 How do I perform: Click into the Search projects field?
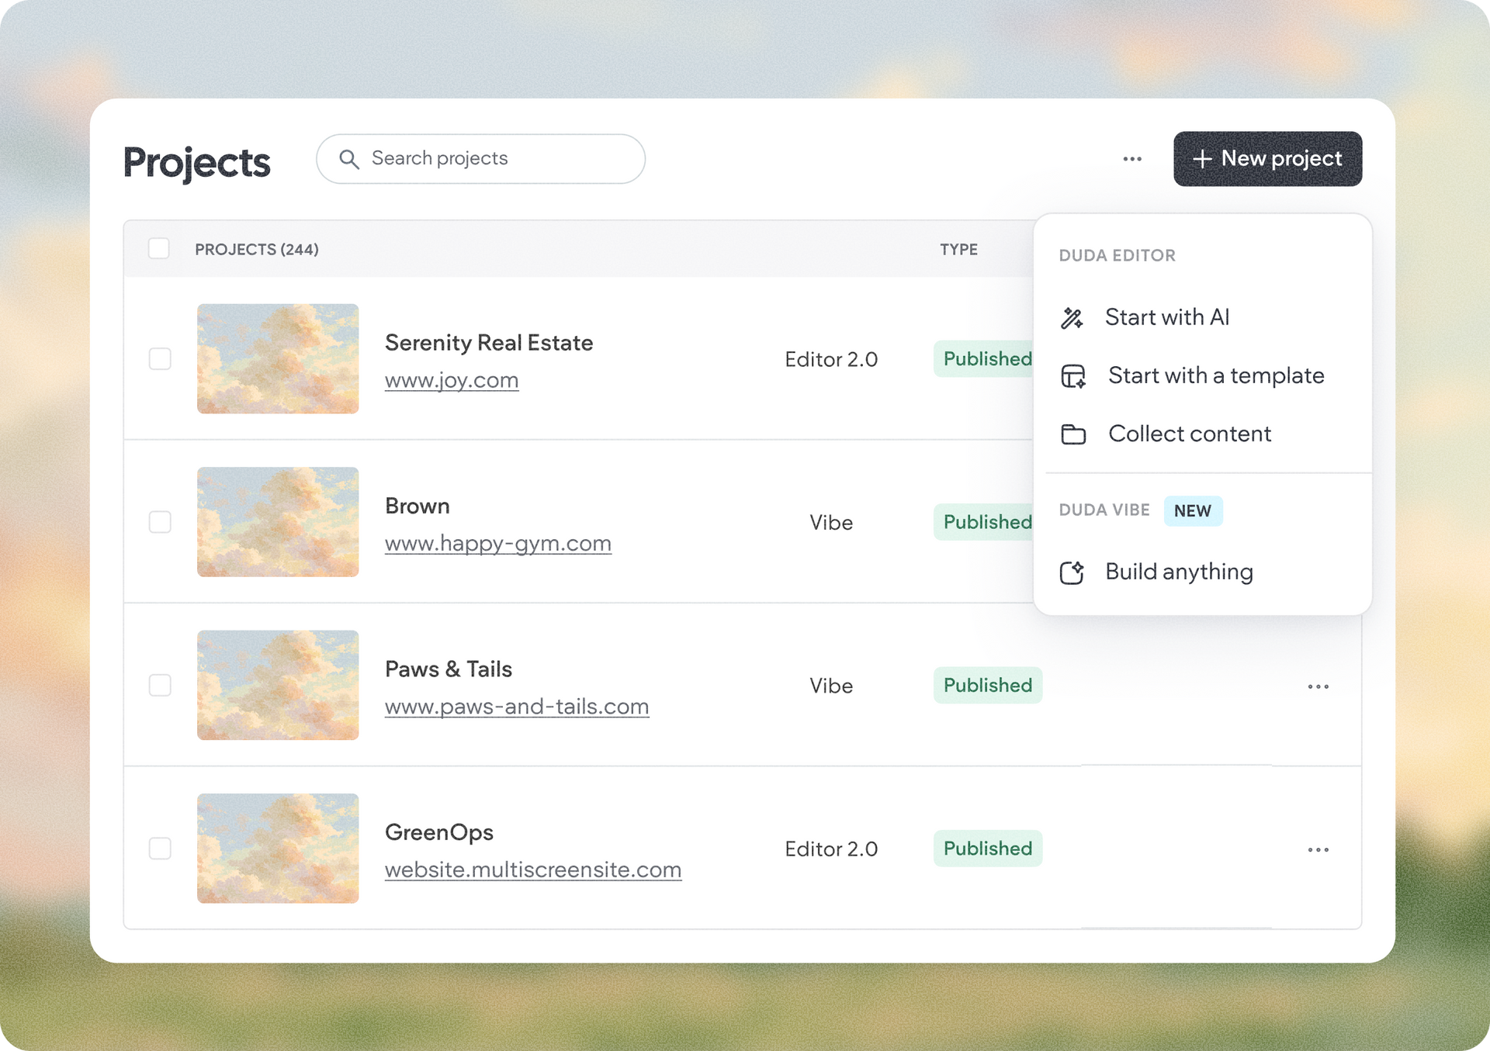pyautogui.click(x=480, y=159)
